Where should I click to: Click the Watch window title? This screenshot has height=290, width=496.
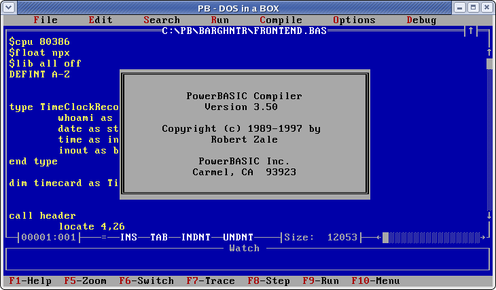tap(244, 249)
